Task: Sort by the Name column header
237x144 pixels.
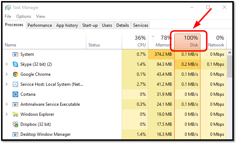Action: pos(44,41)
